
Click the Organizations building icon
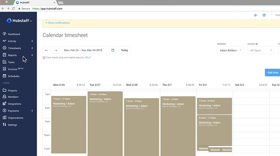4,117
